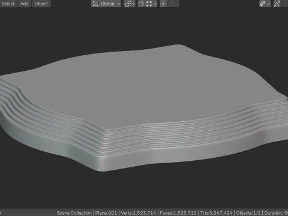
Task: Open the Select menu
Action: tap(8, 4)
